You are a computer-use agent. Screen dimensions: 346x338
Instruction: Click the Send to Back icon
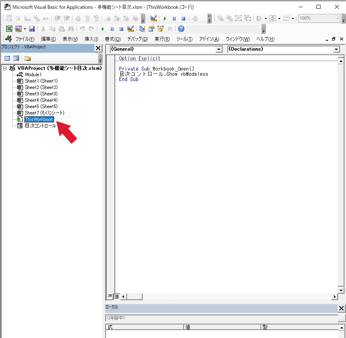point(229,18)
